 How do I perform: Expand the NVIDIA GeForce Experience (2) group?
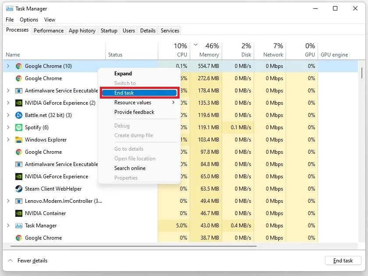(8, 103)
